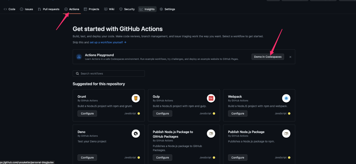Configure the npm Publish Node.js Package workflow
356x164 pixels.
[x=238, y=158]
